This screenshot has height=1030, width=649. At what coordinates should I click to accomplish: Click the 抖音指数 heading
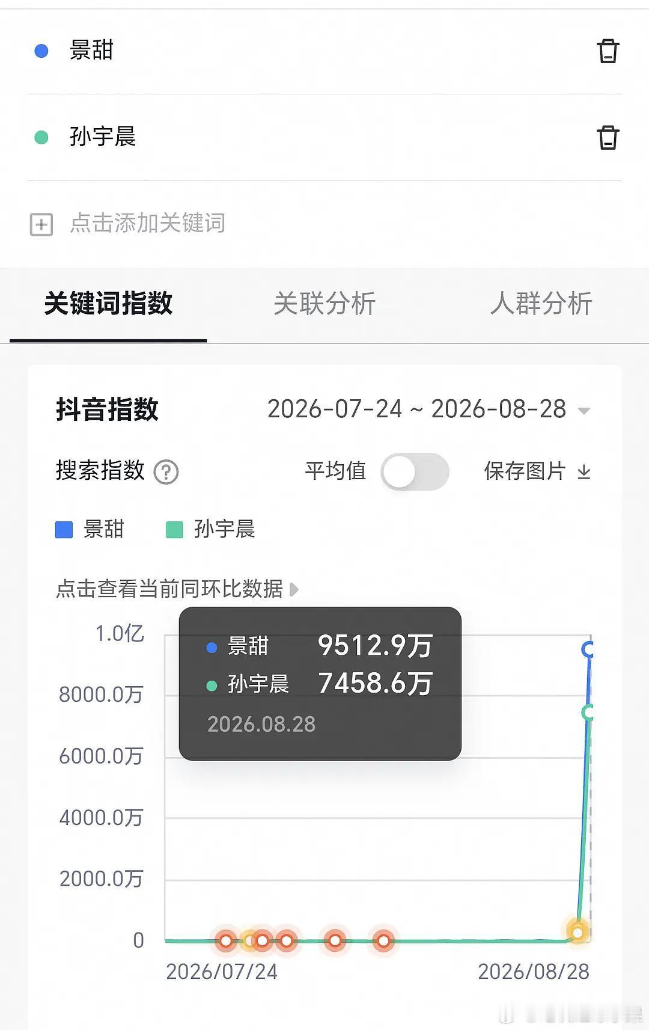pyautogui.click(x=107, y=409)
